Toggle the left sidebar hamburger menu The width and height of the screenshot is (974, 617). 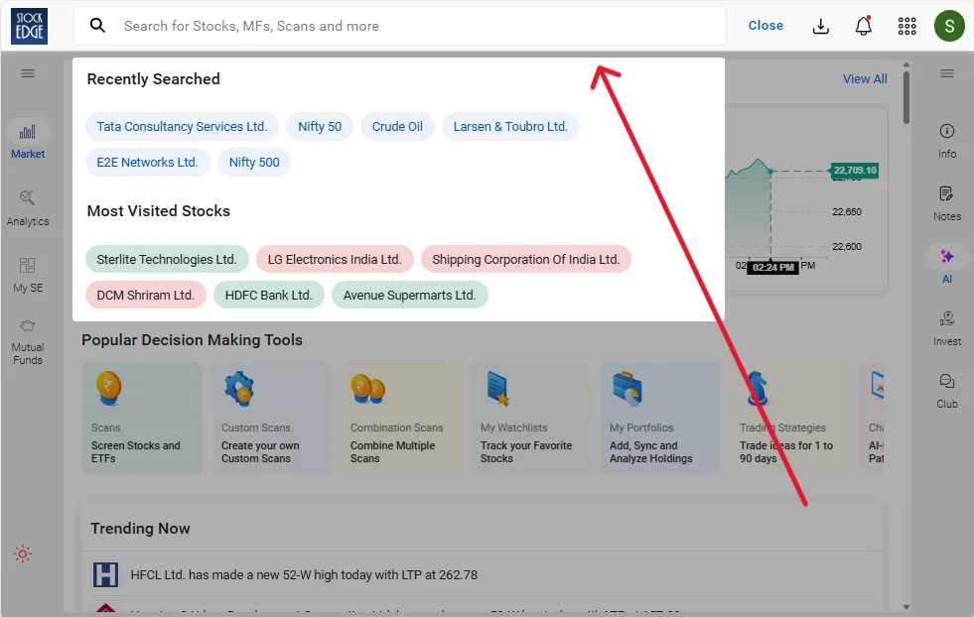(x=28, y=73)
